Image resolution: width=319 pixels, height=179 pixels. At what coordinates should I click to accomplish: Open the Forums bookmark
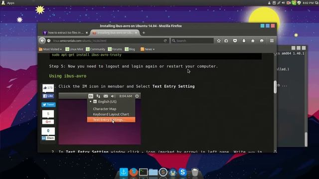coord(115,49)
